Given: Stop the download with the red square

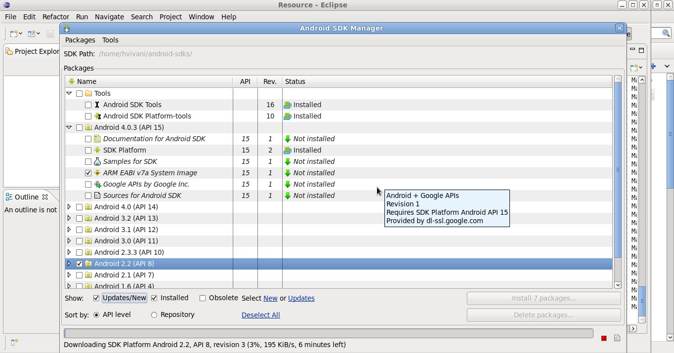Looking at the screenshot, I should pyautogui.click(x=604, y=338).
